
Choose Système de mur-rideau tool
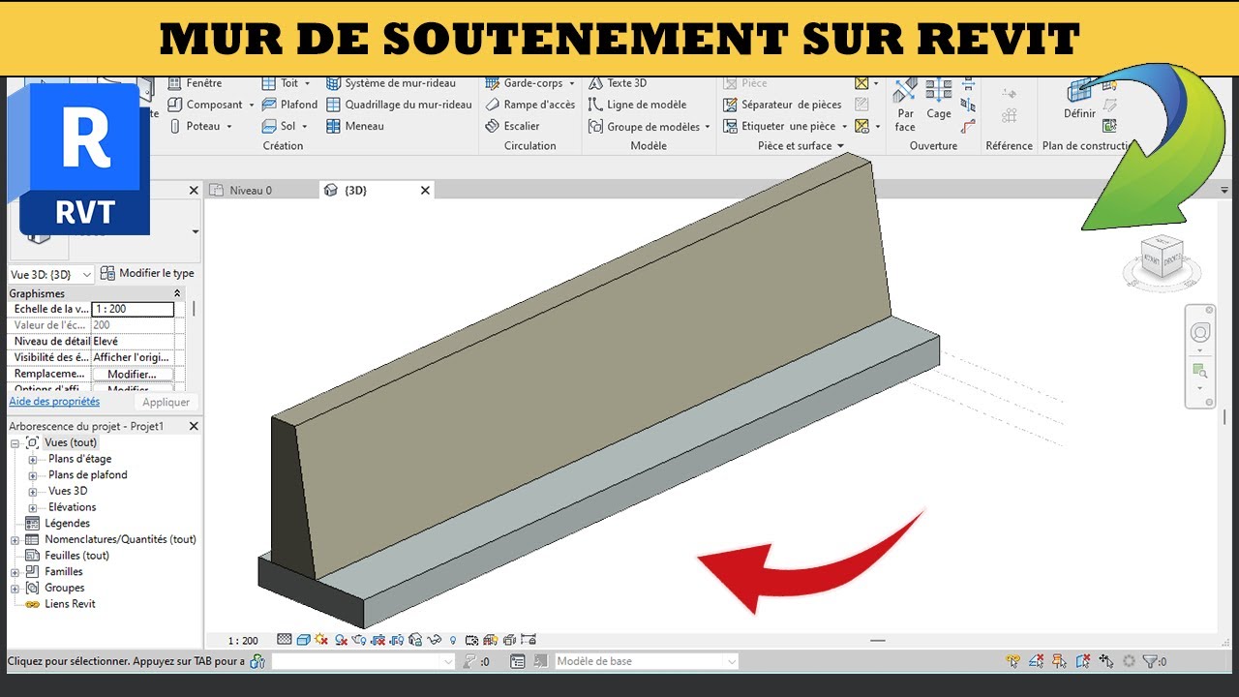[x=391, y=83]
